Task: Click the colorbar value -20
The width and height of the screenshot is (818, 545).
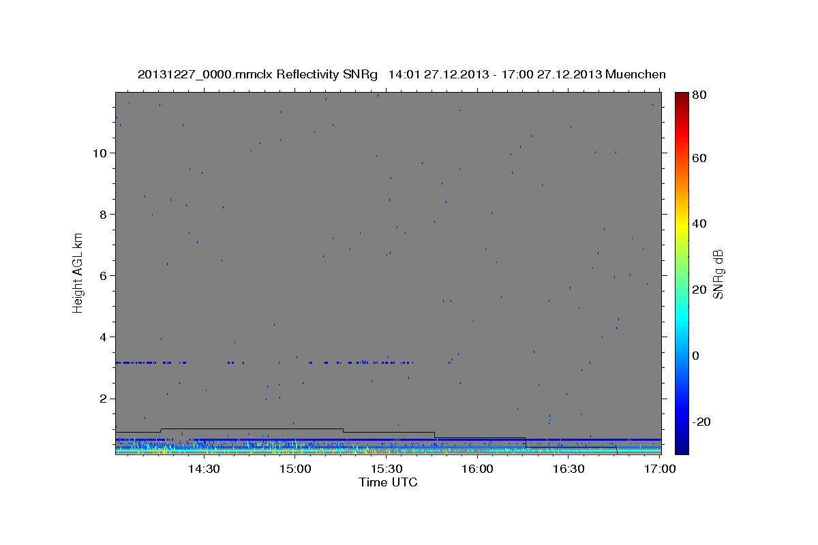Action: [x=702, y=422]
